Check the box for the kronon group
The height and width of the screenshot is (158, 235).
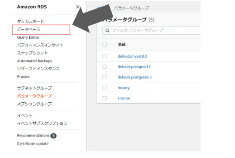click(104, 98)
